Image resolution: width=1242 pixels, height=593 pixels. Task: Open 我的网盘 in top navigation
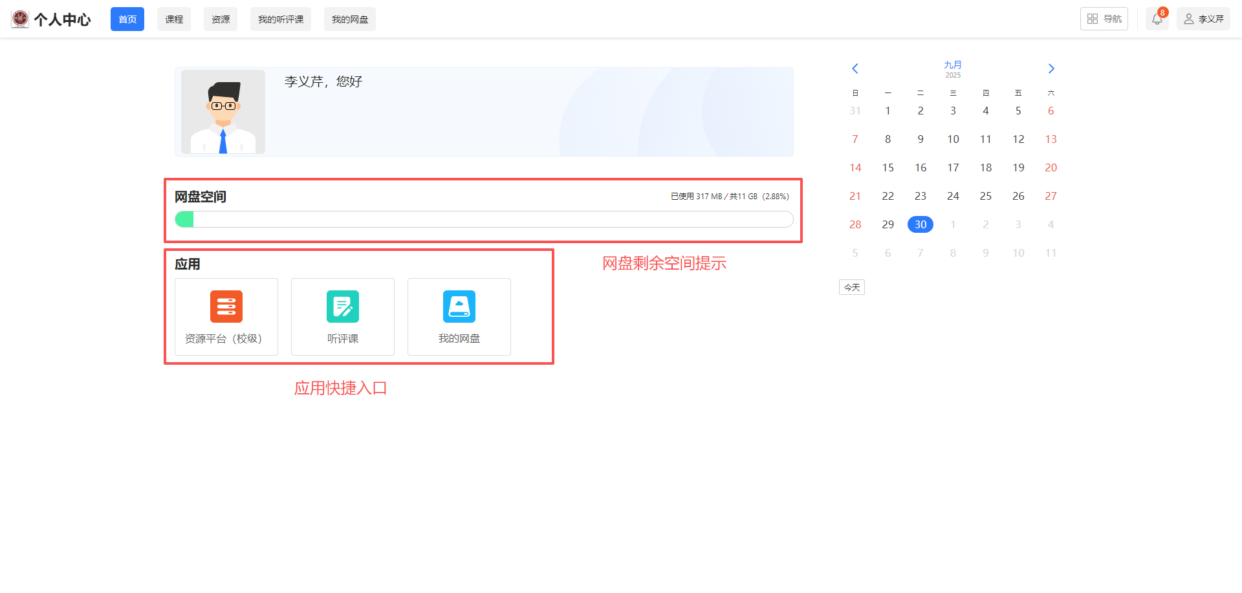350,19
